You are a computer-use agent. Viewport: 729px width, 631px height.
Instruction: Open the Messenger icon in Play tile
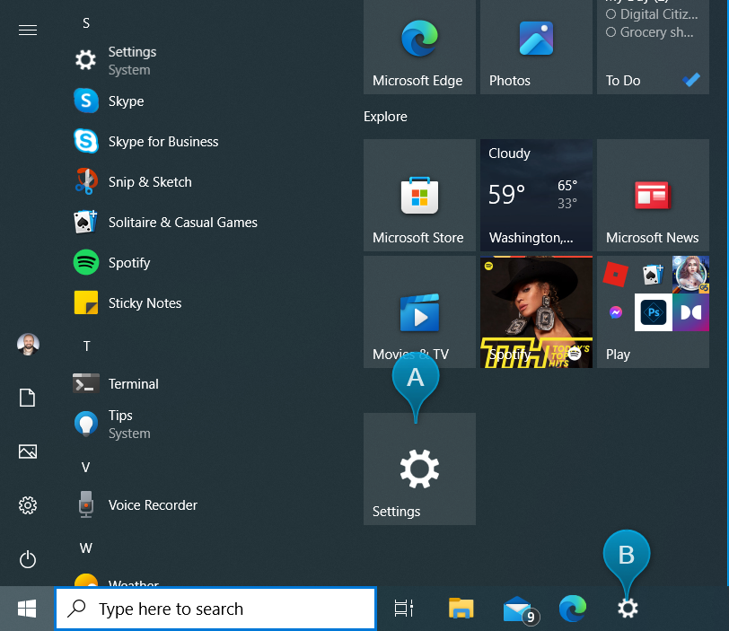point(616,312)
